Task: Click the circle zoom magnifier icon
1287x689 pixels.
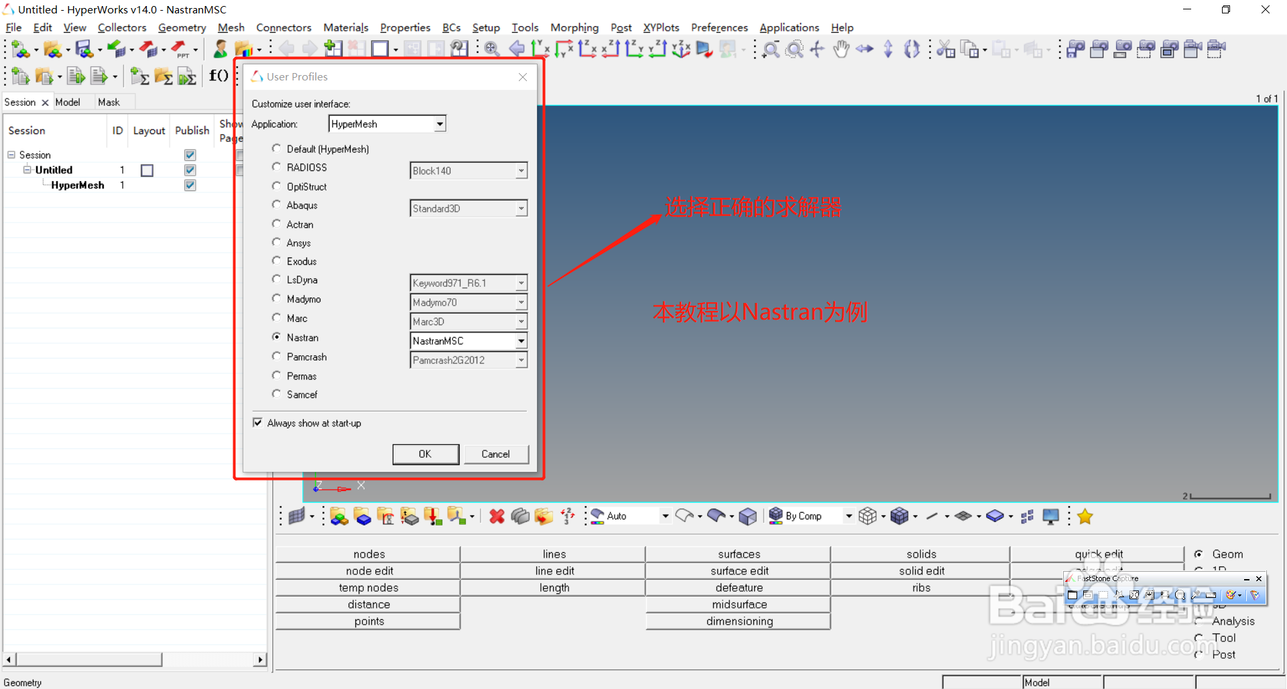Action: click(794, 49)
